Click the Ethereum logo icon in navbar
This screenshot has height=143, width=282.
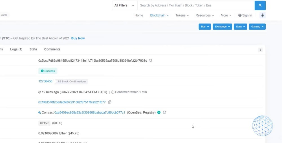[x=262, y=15]
